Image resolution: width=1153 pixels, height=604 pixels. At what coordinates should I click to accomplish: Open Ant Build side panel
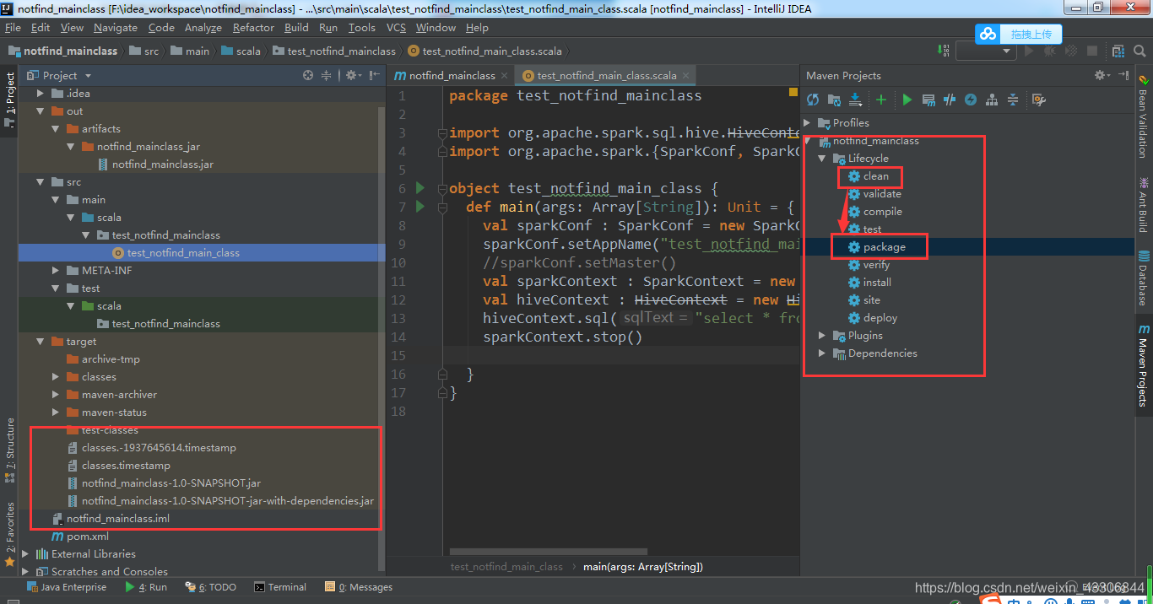(x=1144, y=205)
